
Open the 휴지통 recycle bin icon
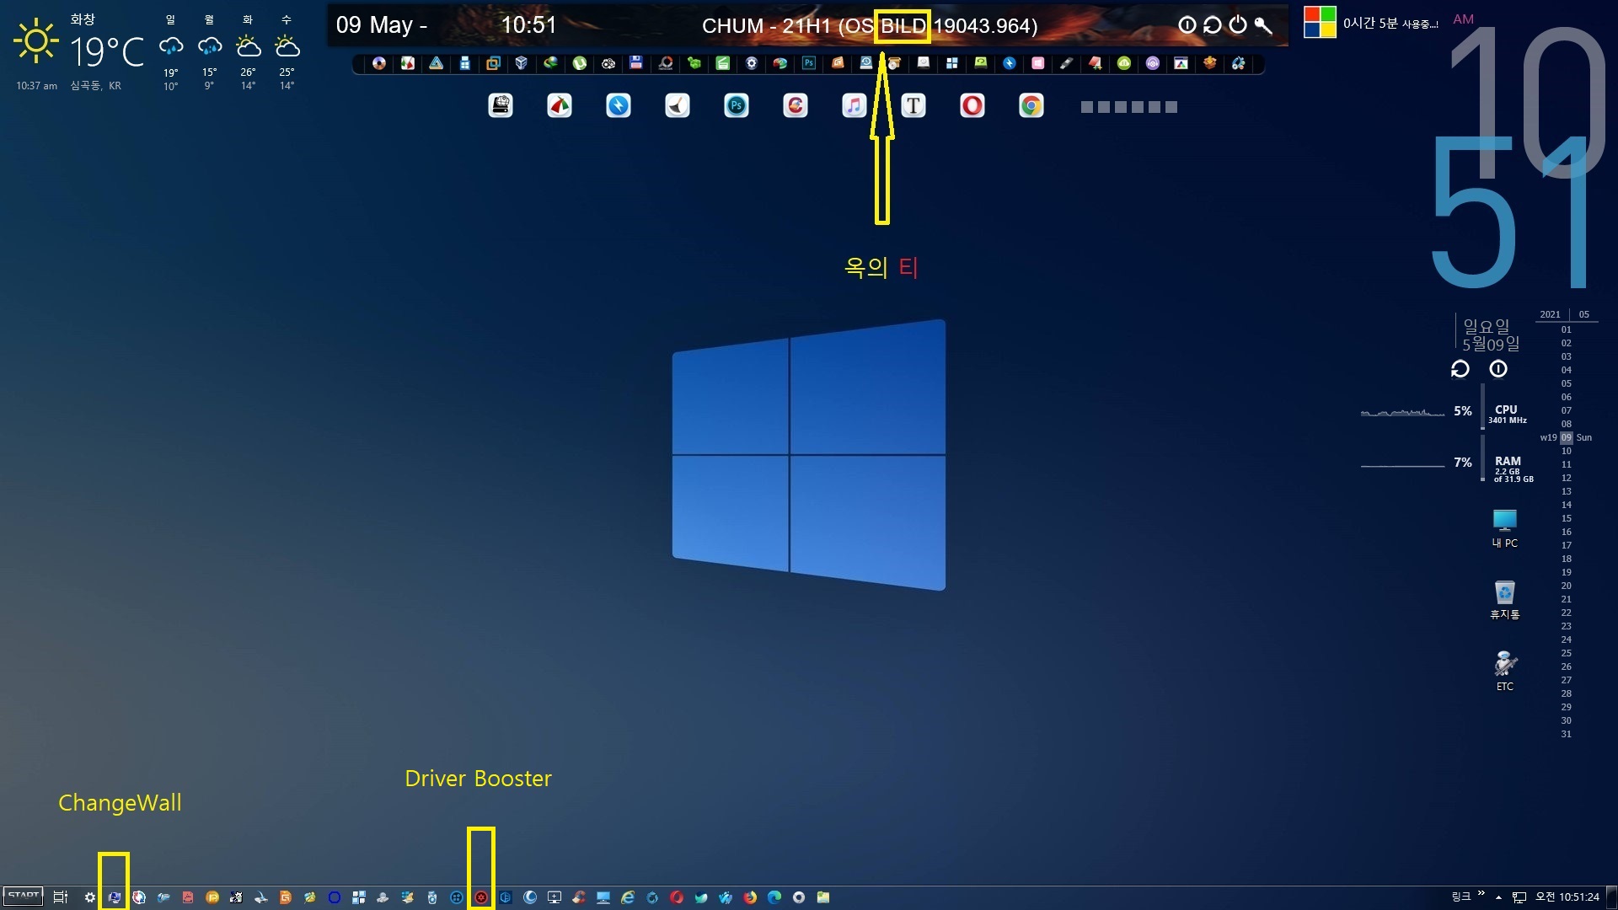[1505, 600]
